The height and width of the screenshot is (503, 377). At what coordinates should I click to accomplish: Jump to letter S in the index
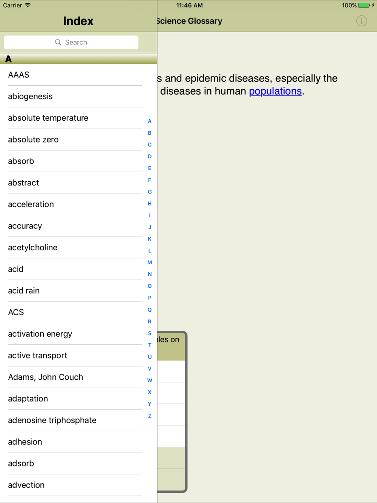150,333
